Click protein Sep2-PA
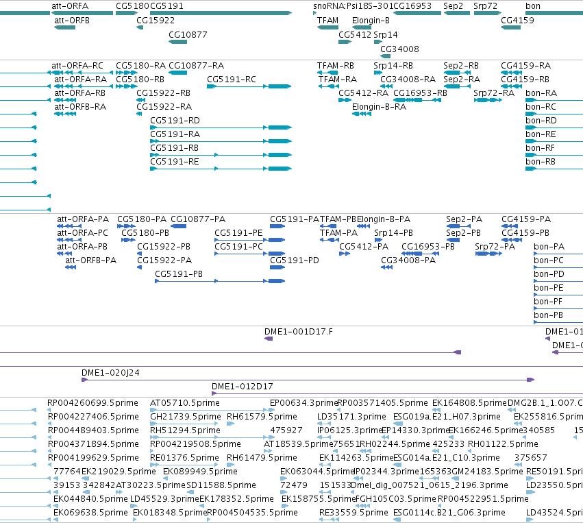583x523 pixels. coord(464,219)
